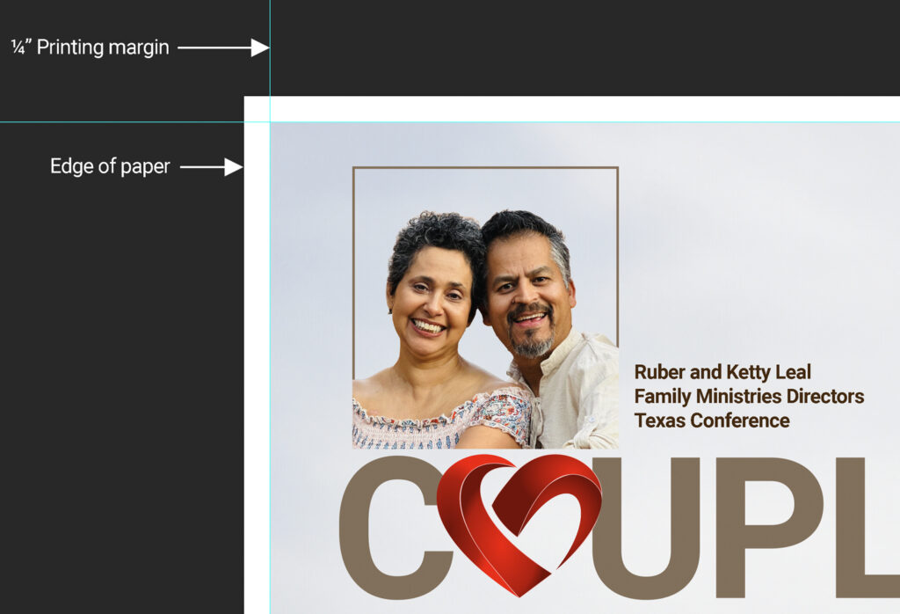Select the "Texas Conference" text line
This screenshot has width=900, height=614.
tap(712, 420)
